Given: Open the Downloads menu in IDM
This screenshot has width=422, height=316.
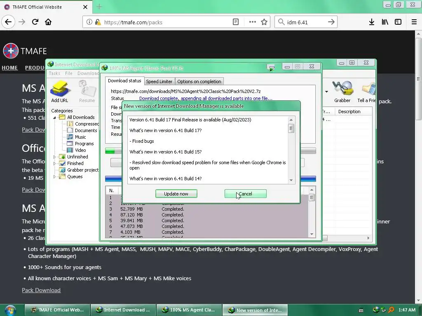Looking at the screenshot, I should (88, 73).
